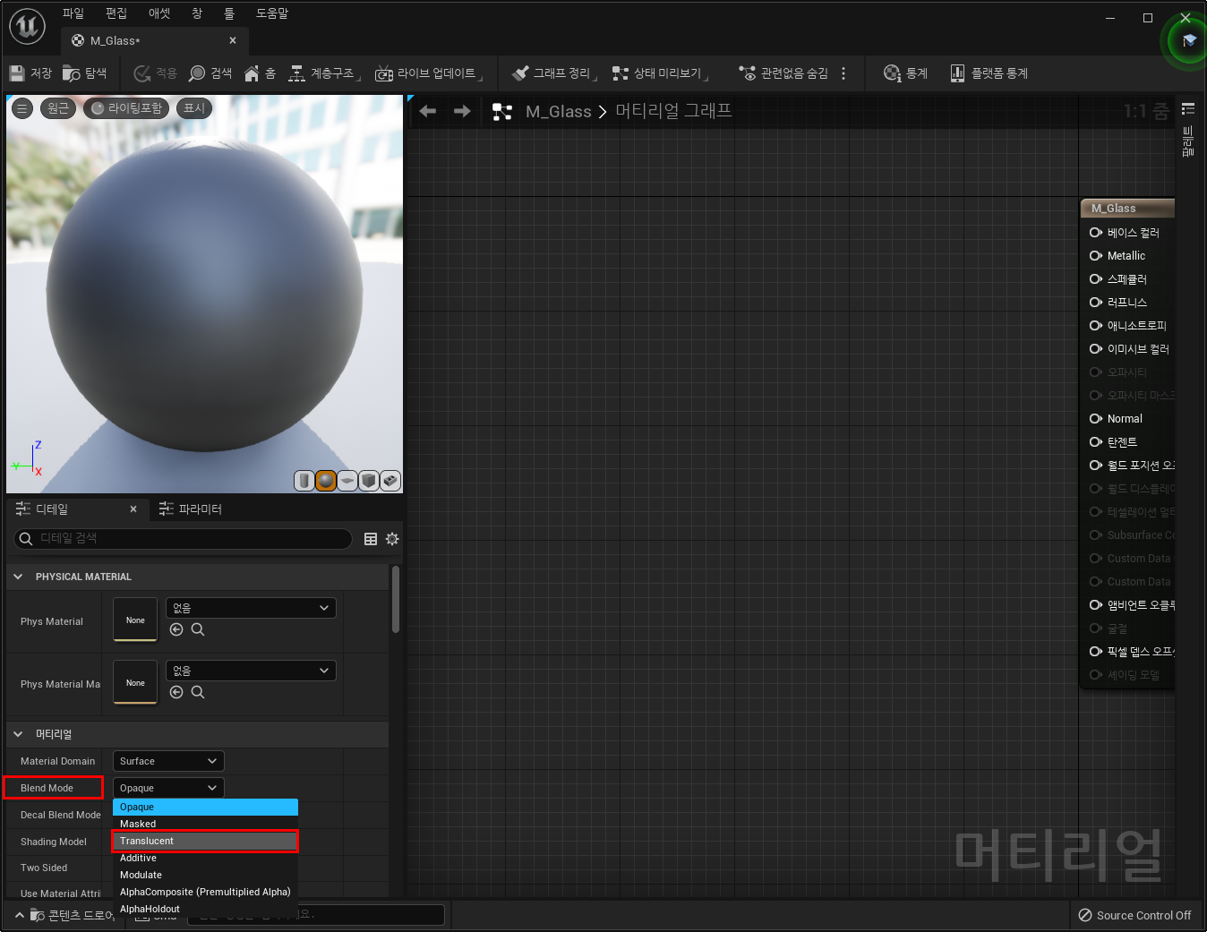Open the 원근 perspective view dropdown
This screenshot has height=932, width=1207.
[x=58, y=108]
